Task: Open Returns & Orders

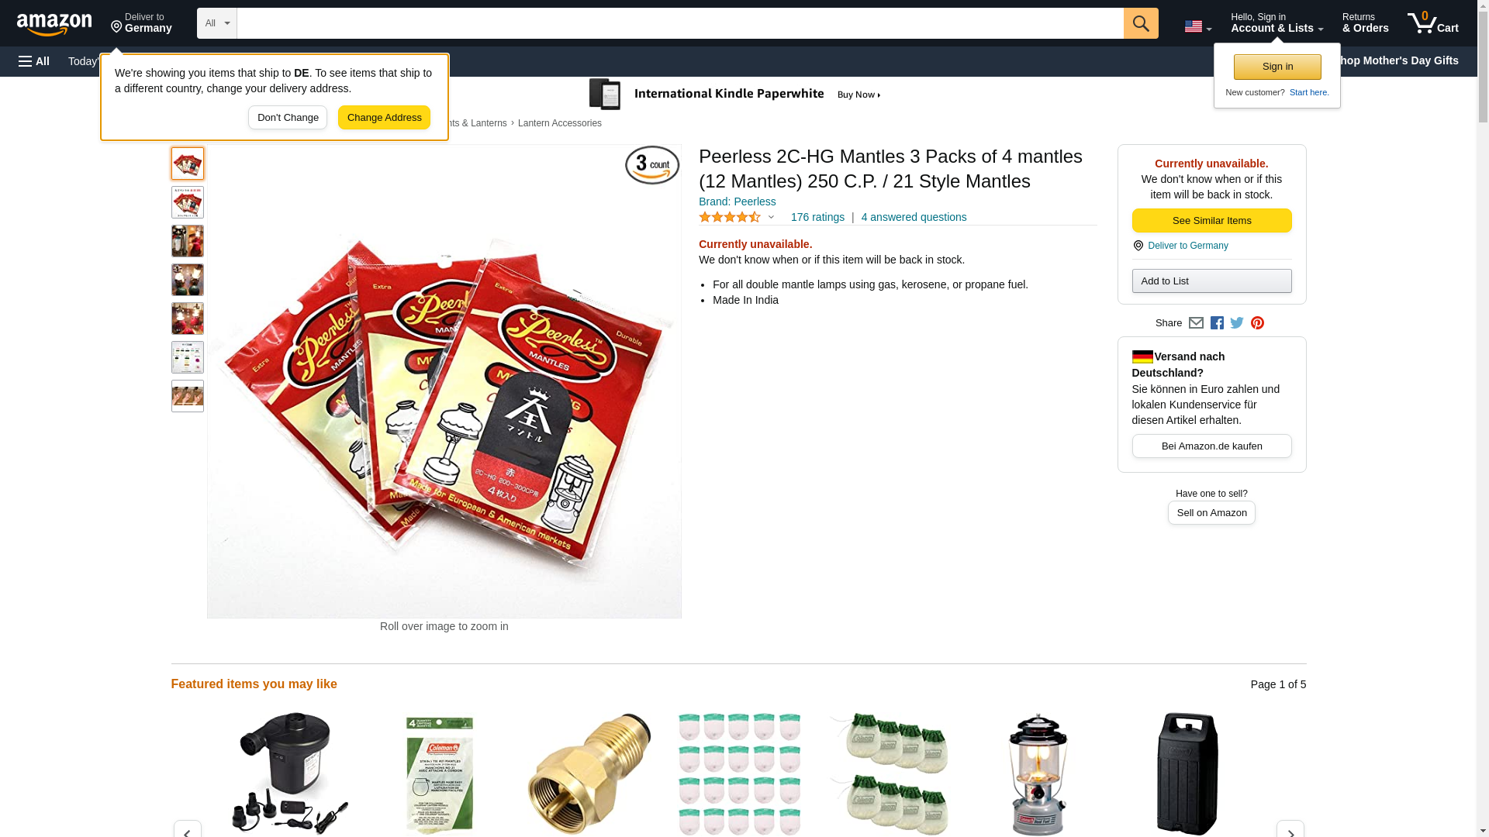Action: [1365, 23]
